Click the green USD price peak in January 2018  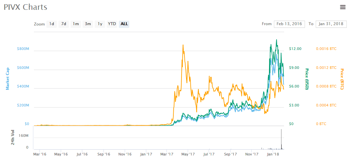point(277,40)
